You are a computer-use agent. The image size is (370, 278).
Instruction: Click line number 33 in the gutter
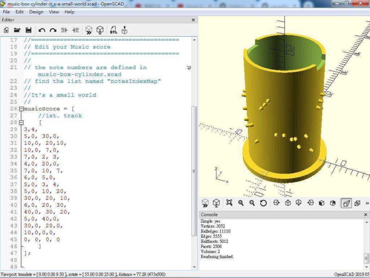click(14, 157)
